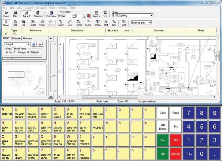Select the Points tool
This screenshot has height=161, width=222.
(79, 23)
